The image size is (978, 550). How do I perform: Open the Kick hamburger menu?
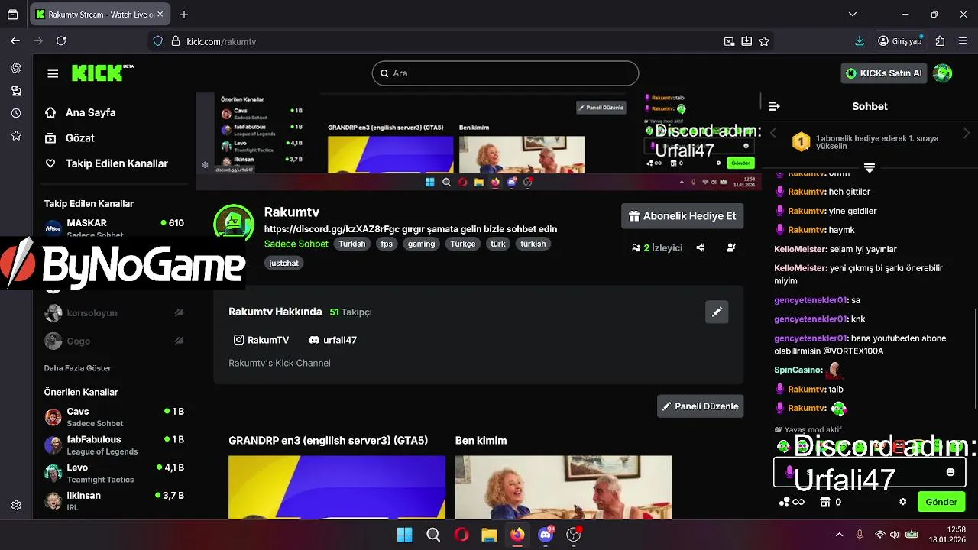53,73
